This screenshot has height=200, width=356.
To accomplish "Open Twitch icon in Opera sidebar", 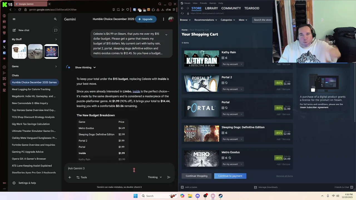I will point(4,41).
